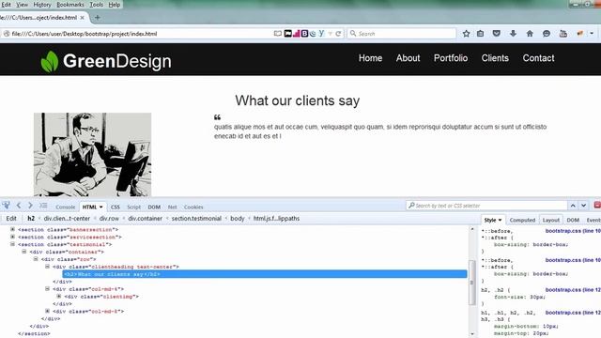Image resolution: width=601 pixels, height=338 pixels.
Task: Click the pink bar-chart extension icon
Action: [x=297, y=34]
